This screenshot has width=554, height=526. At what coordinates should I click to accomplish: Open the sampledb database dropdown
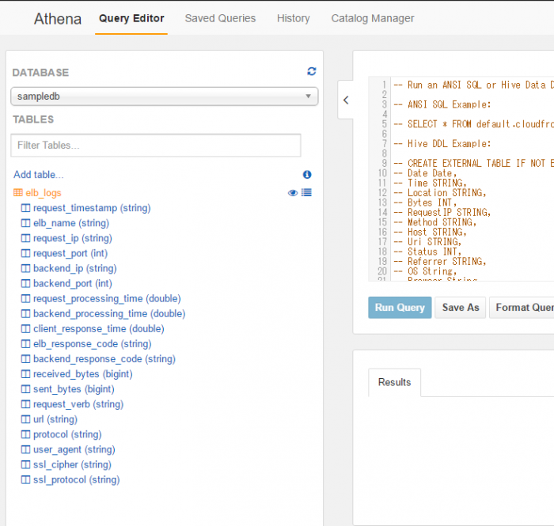point(165,96)
